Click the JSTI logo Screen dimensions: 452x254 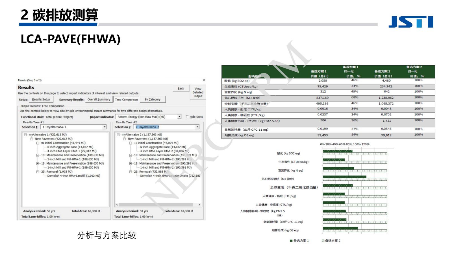pos(411,22)
